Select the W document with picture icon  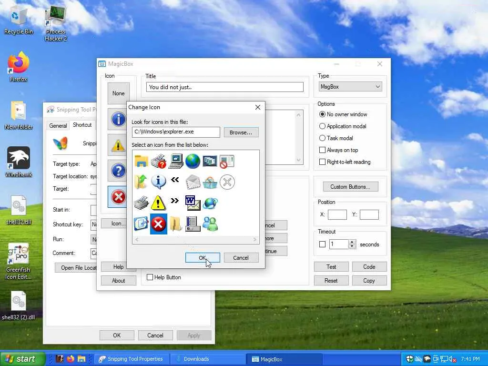point(193,203)
